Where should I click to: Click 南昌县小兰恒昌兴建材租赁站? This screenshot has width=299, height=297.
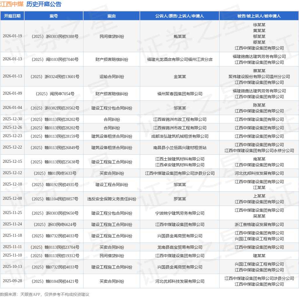(180, 148)
